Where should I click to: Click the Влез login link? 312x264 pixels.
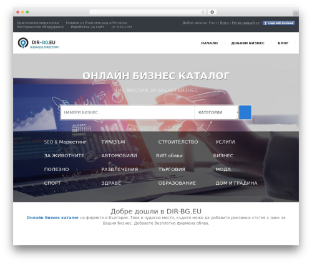(x=224, y=22)
